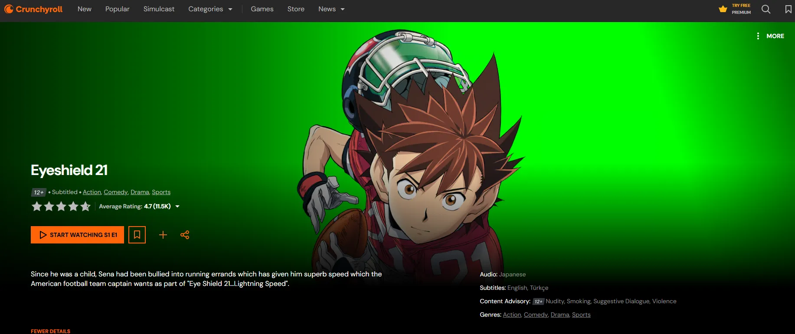Add Eyeshield 21 to watchlist bookmark button
Screen dimensions: 795x334
(x=137, y=235)
